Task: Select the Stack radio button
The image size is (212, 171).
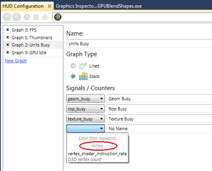Action: 73,76
